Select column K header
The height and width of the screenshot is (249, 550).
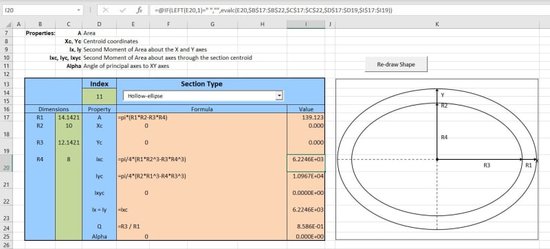click(437, 24)
